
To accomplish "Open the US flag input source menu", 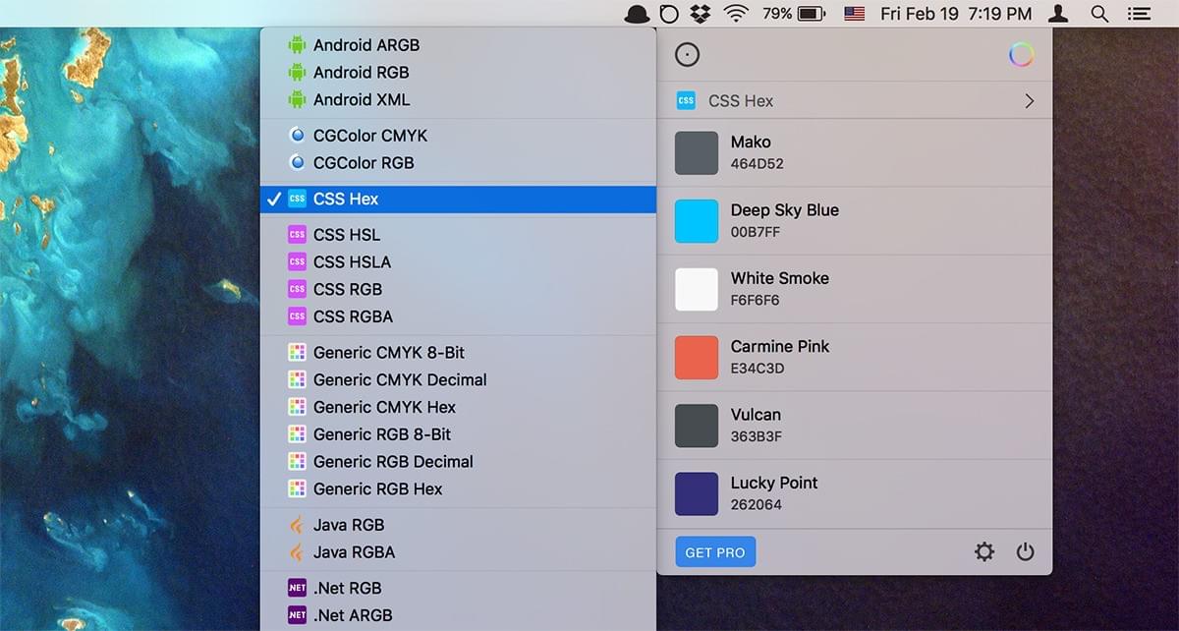I will pos(854,14).
